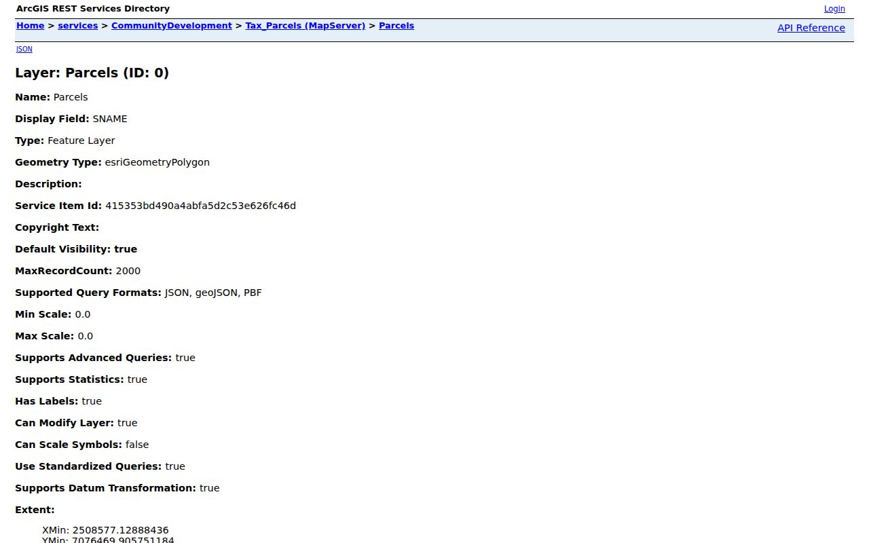869x543 pixels.
Task: Select the XMin value 2508577.12888436
Action: (x=121, y=530)
